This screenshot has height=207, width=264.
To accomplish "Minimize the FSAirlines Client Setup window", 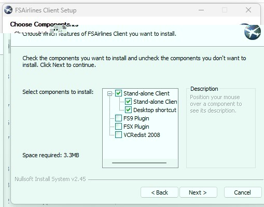I will tap(201, 10).
